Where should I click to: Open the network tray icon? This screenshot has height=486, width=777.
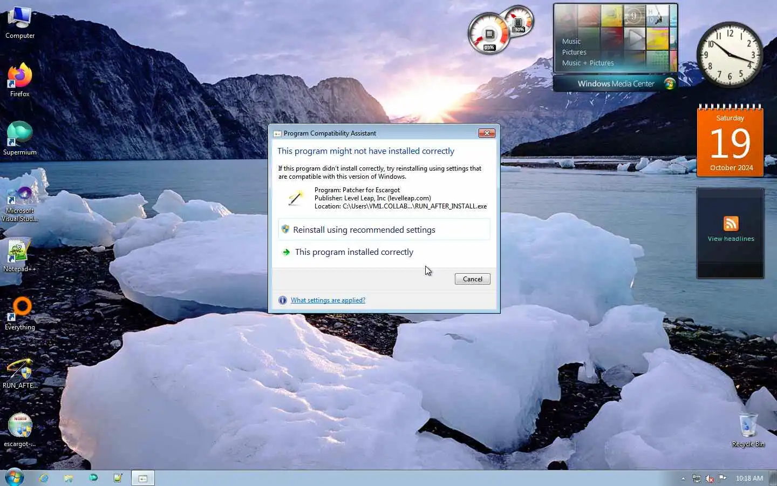point(697,478)
